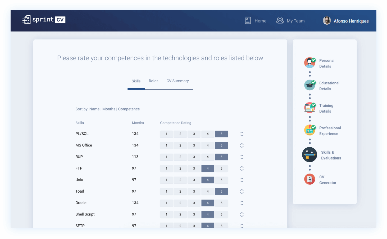Click the My Team people icon

[280, 21]
